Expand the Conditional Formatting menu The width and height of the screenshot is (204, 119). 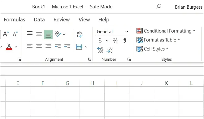click(166, 31)
